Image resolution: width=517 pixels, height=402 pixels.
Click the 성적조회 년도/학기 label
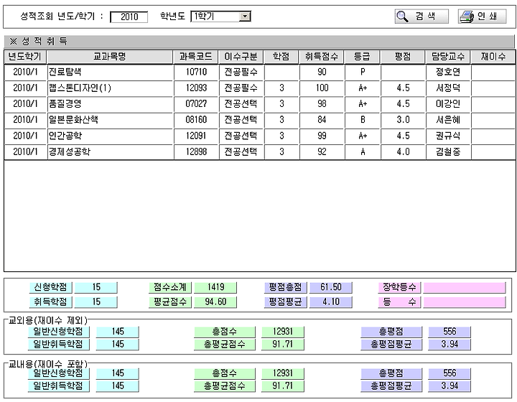click(x=62, y=16)
